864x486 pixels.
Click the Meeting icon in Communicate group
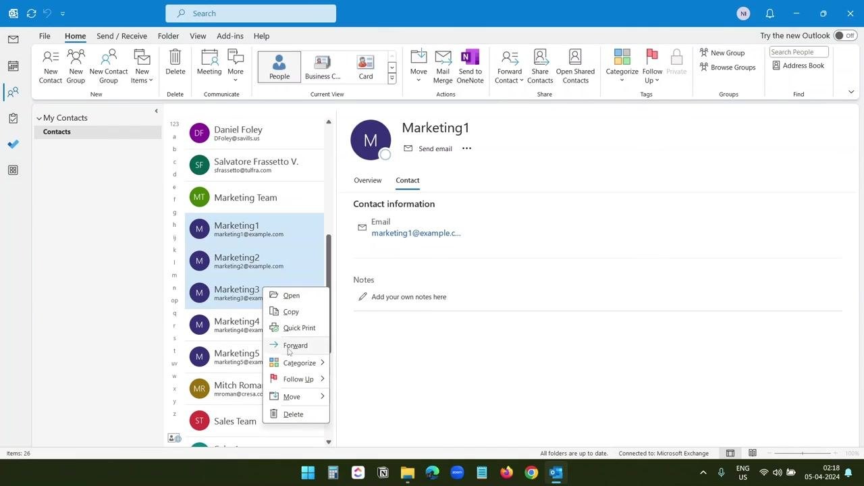(209, 63)
